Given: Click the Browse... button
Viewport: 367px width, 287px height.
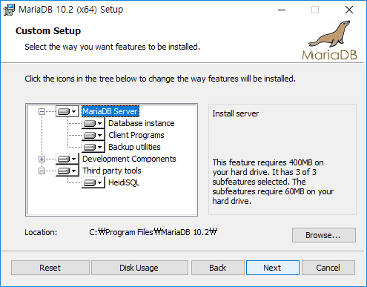Looking at the screenshot, I should point(324,235).
